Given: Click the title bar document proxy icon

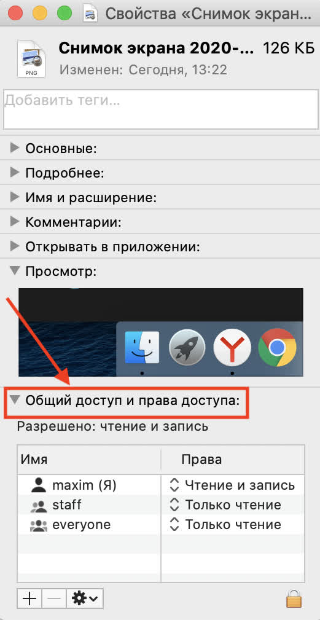Looking at the screenshot, I should pyautogui.click(x=90, y=14).
